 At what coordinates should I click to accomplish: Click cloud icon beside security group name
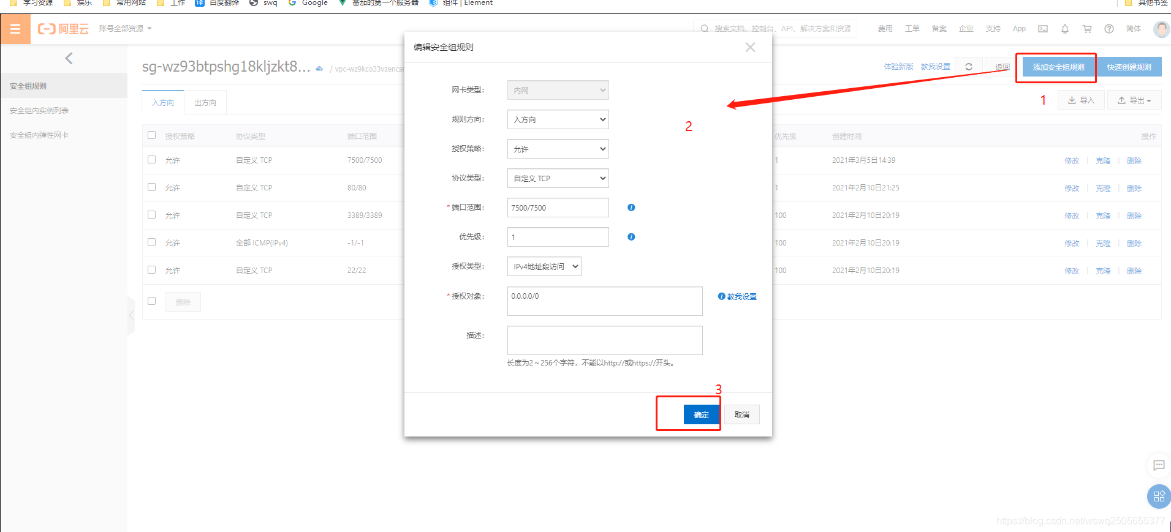319,69
